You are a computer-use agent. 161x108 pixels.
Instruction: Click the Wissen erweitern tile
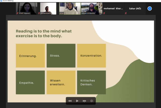coord(61,82)
